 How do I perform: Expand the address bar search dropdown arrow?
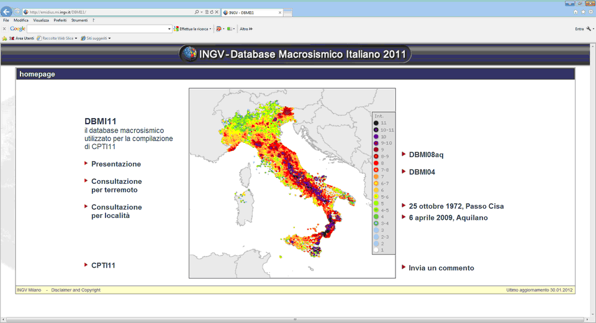tap(201, 12)
